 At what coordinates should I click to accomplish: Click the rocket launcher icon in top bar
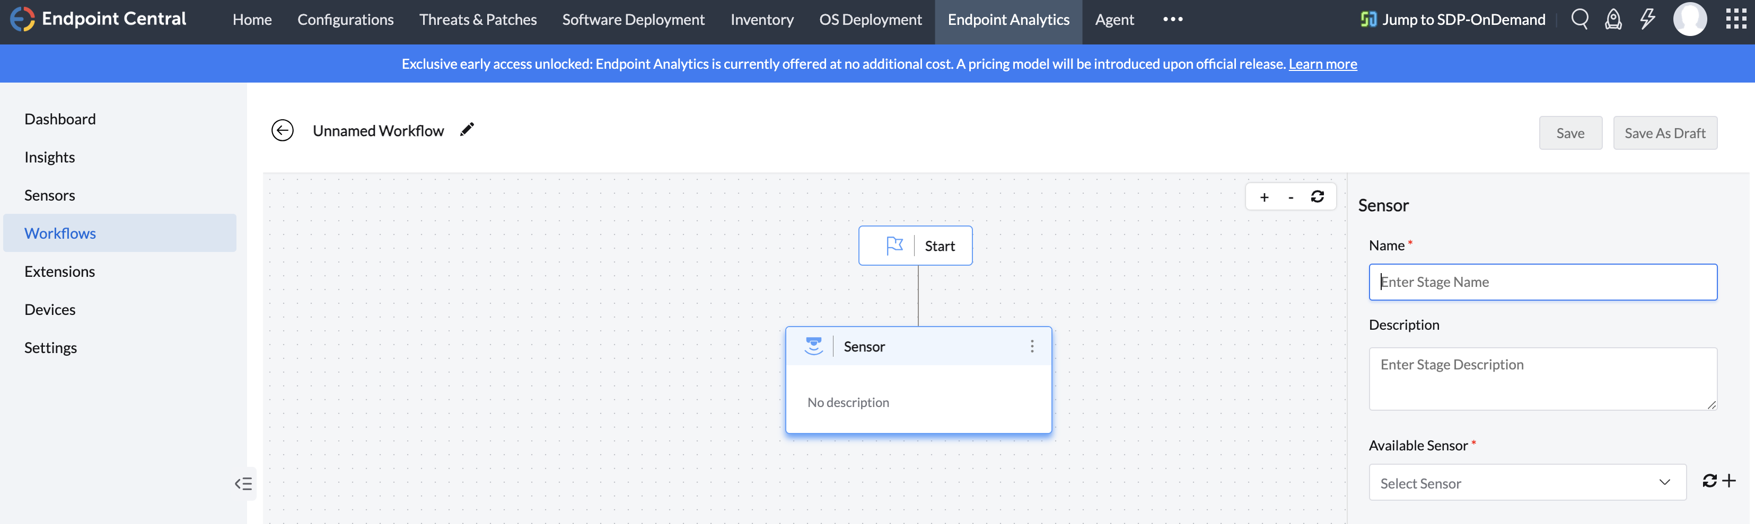tap(1613, 19)
